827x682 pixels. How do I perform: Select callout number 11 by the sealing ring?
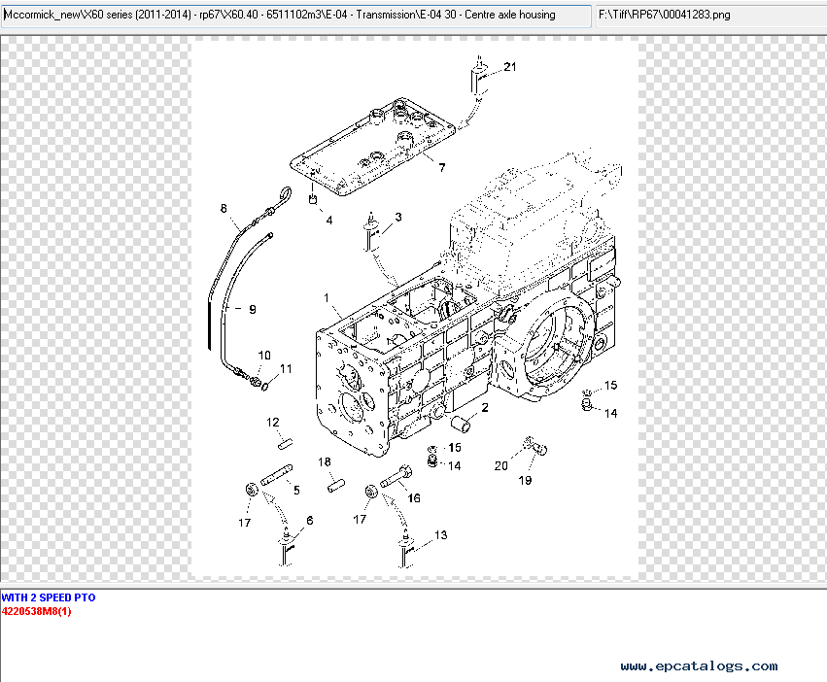click(x=286, y=368)
